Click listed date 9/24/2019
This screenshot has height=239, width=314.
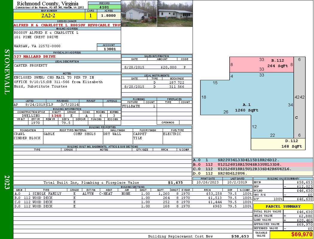coord(35,105)
